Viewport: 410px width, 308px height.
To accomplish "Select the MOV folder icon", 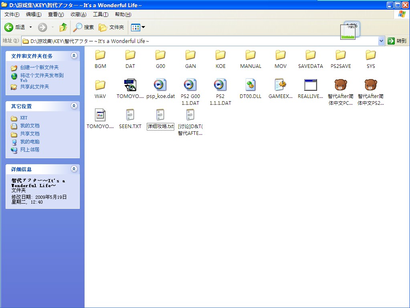I will [281, 55].
